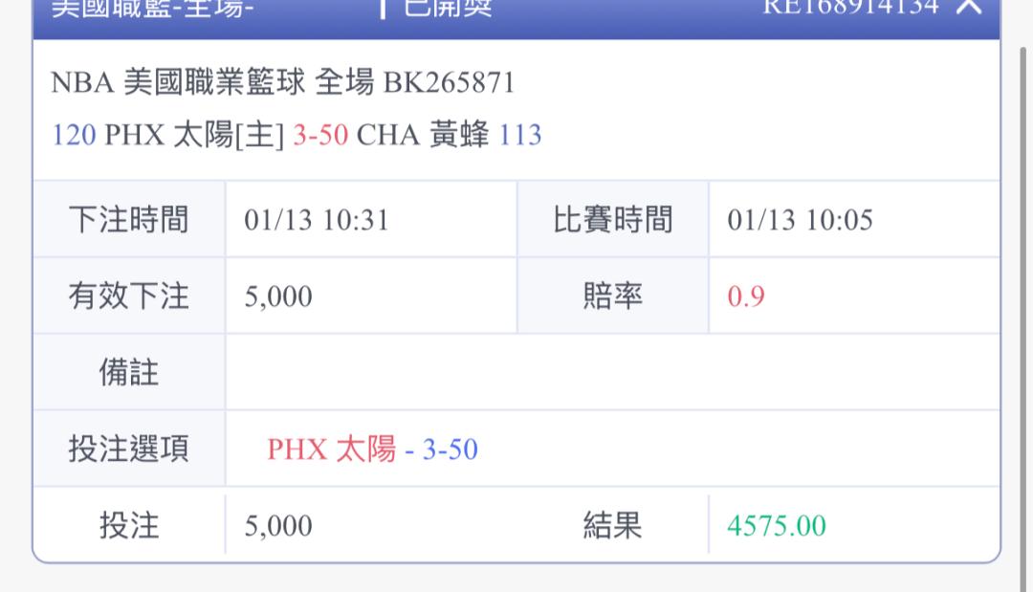
Task: Click the 賠率 label cell
Action: [x=612, y=296]
